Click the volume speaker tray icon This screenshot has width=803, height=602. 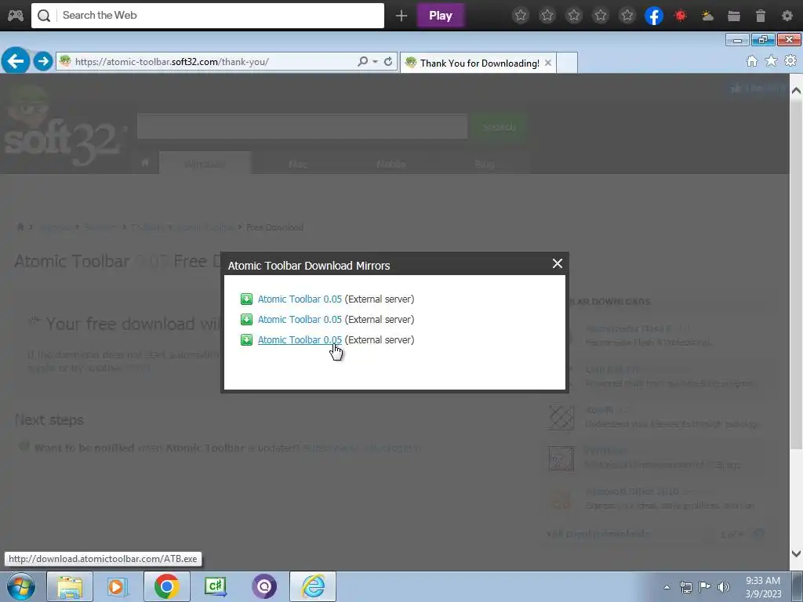click(724, 587)
